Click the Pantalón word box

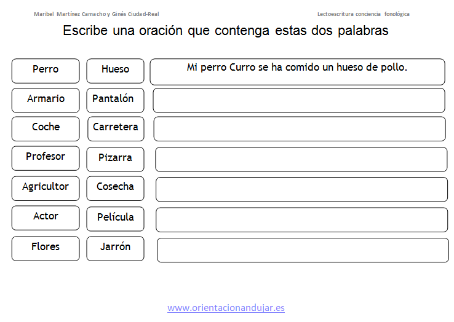[115, 100]
